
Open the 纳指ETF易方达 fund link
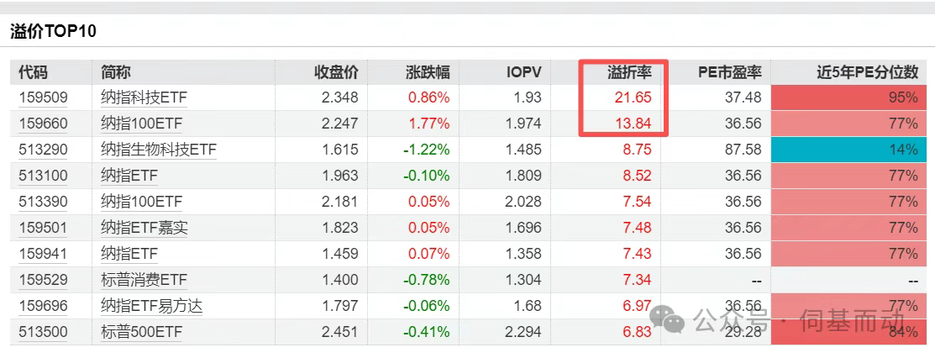[151, 306]
